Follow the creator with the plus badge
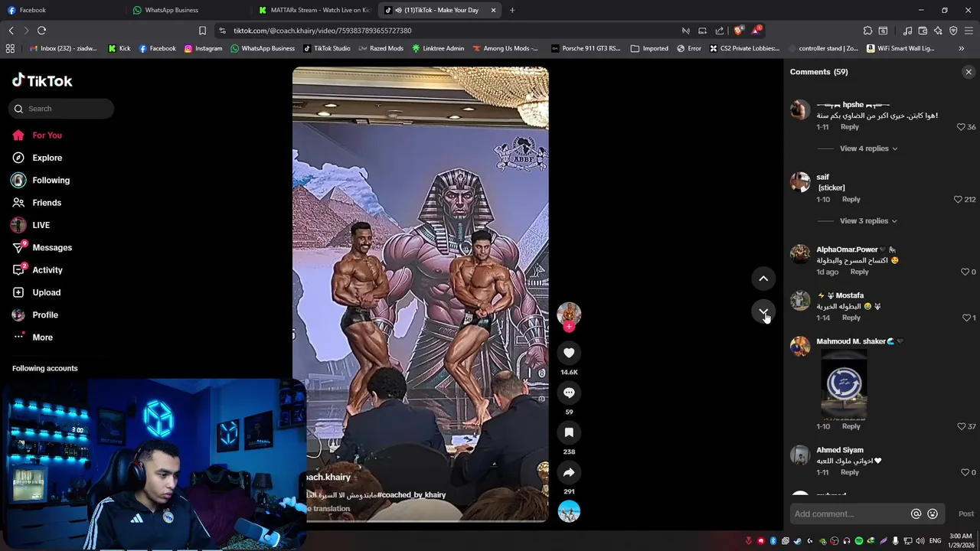 pyautogui.click(x=569, y=327)
